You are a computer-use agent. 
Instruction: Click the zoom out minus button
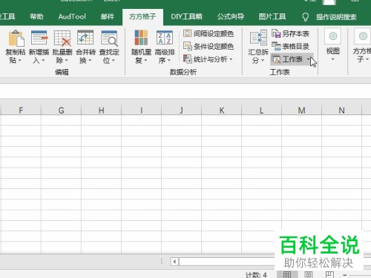click(x=345, y=275)
